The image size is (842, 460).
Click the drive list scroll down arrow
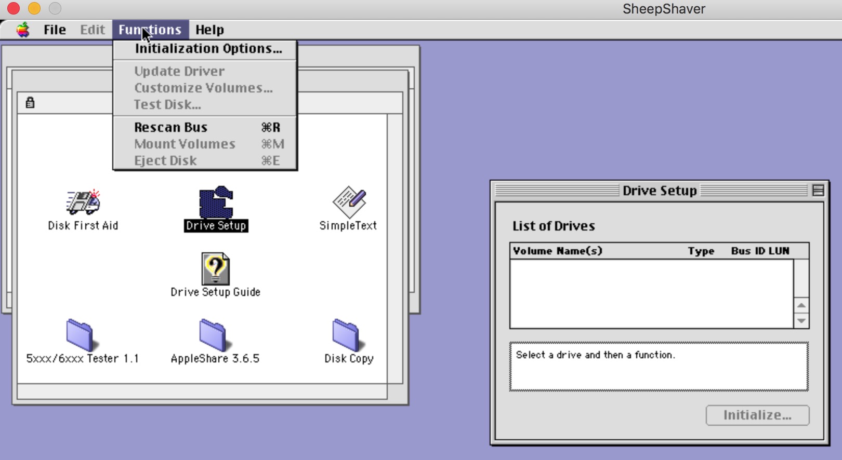coord(801,321)
